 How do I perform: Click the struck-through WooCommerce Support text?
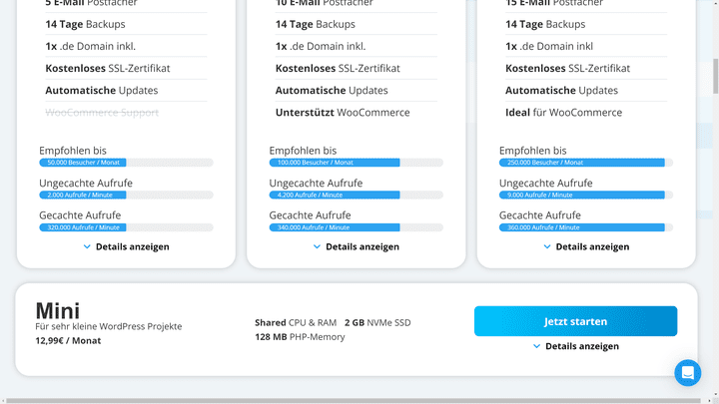point(102,113)
